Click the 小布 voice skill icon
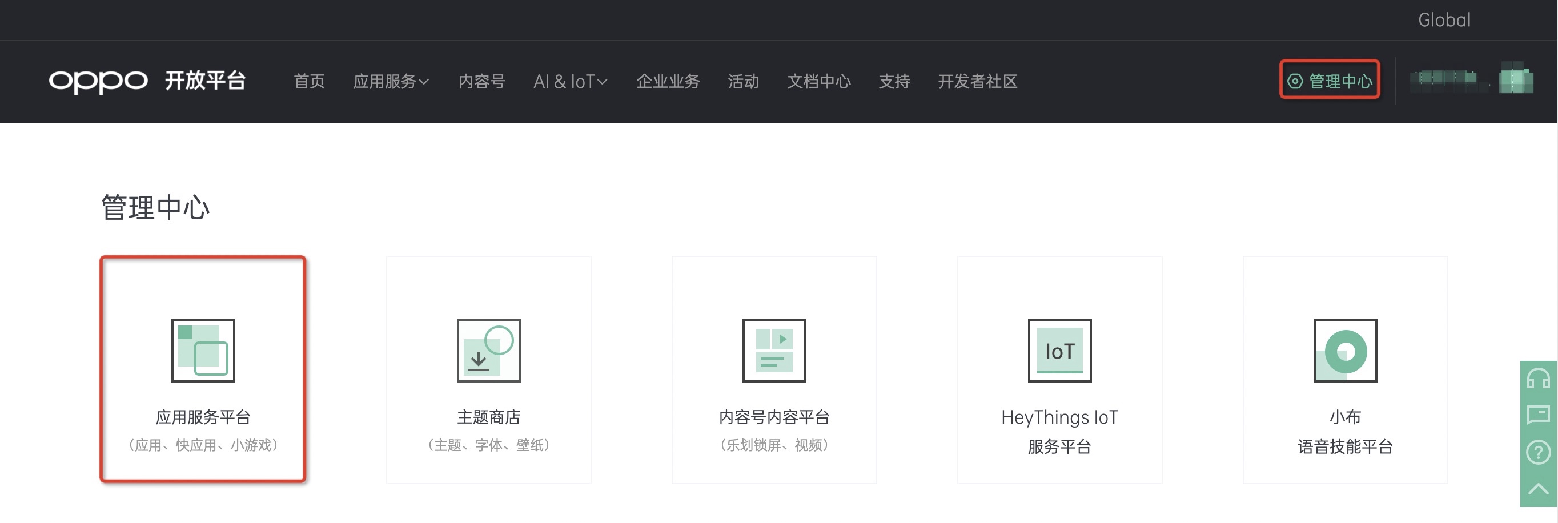Viewport: 1558px width, 523px height. pyautogui.click(x=1345, y=351)
